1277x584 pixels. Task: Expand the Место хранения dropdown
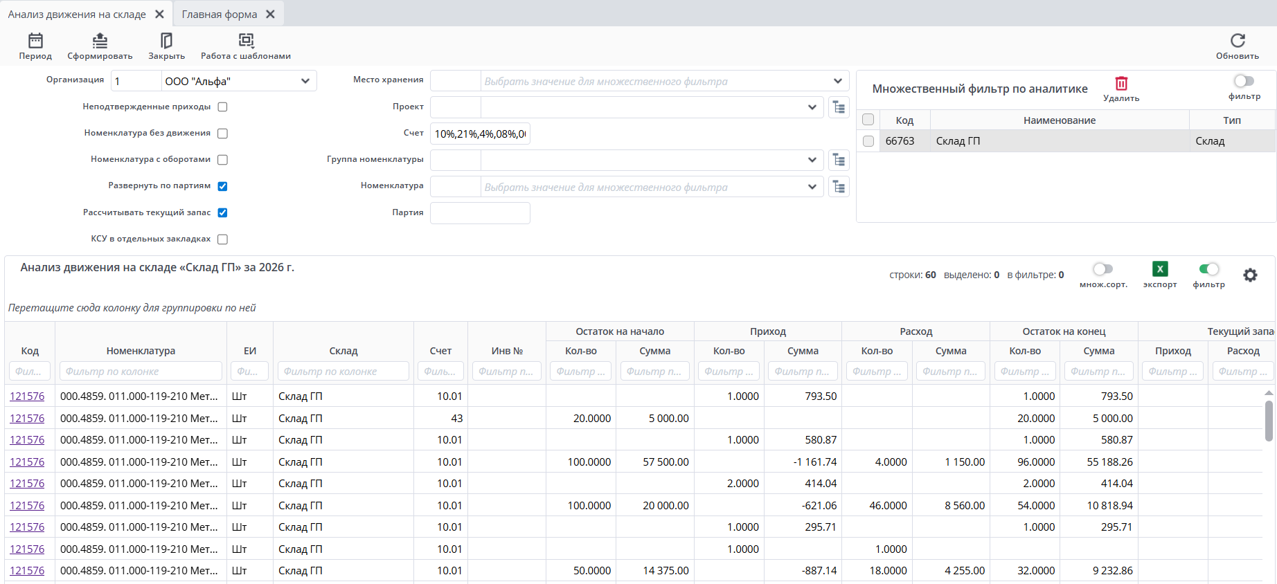tap(837, 81)
